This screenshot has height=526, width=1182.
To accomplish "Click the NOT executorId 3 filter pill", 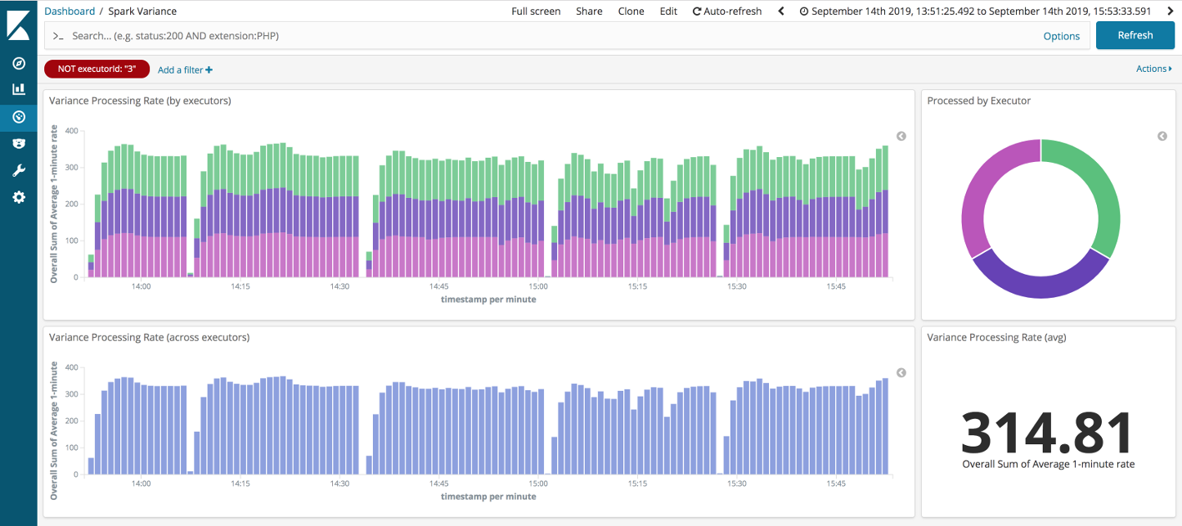I will (97, 69).
